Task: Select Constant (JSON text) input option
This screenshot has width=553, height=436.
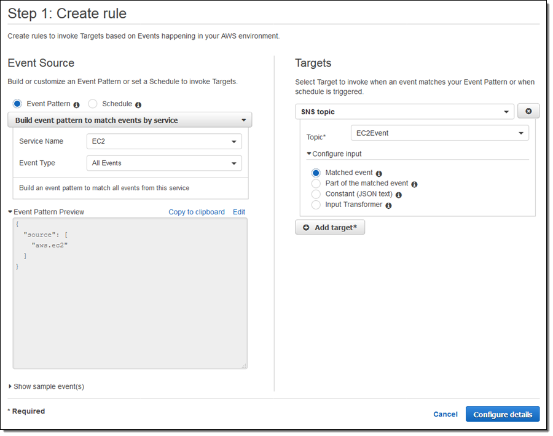Action: coord(316,194)
